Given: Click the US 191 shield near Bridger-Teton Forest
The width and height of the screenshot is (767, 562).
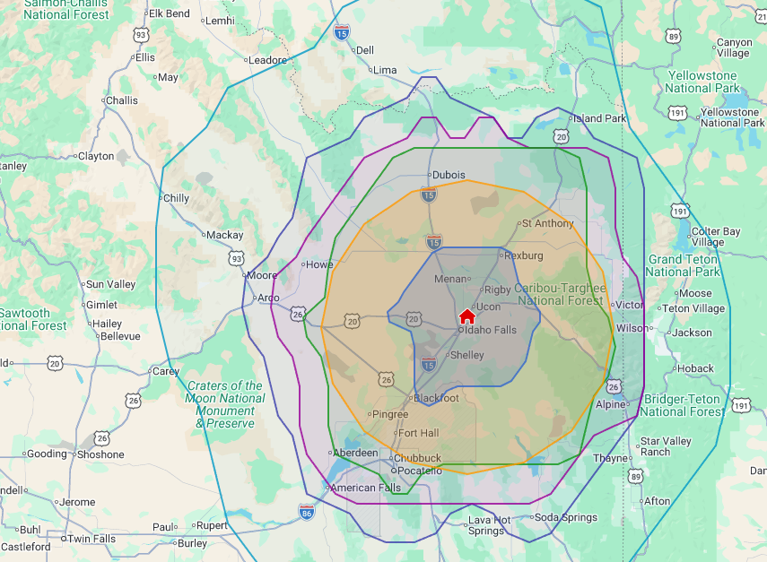Looking at the screenshot, I should tap(741, 406).
